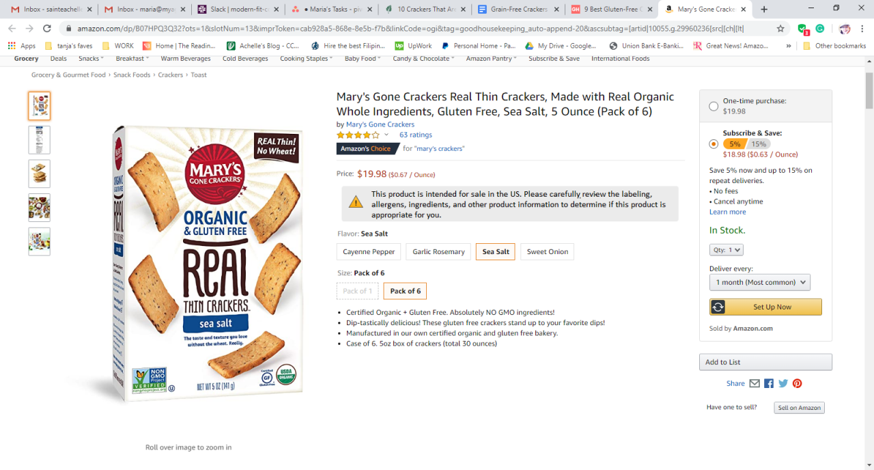Expand Deliver every 1 month dropdown
Image resolution: width=874 pixels, height=470 pixels.
pos(759,282)
